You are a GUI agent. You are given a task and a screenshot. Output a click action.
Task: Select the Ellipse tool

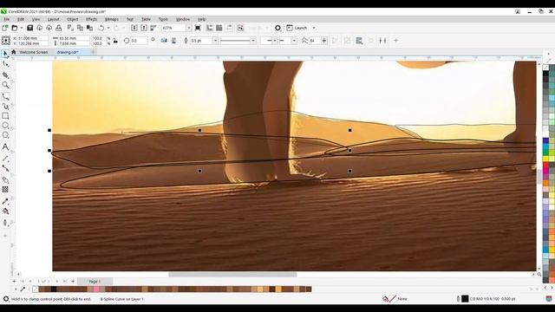pyautogui.click(x=5, y=126)
